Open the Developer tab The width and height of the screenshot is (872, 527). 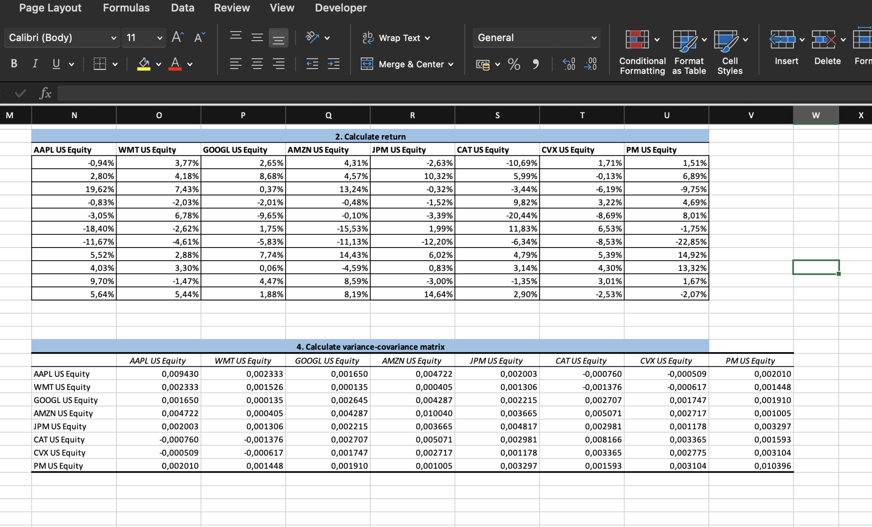pos(340,8)
